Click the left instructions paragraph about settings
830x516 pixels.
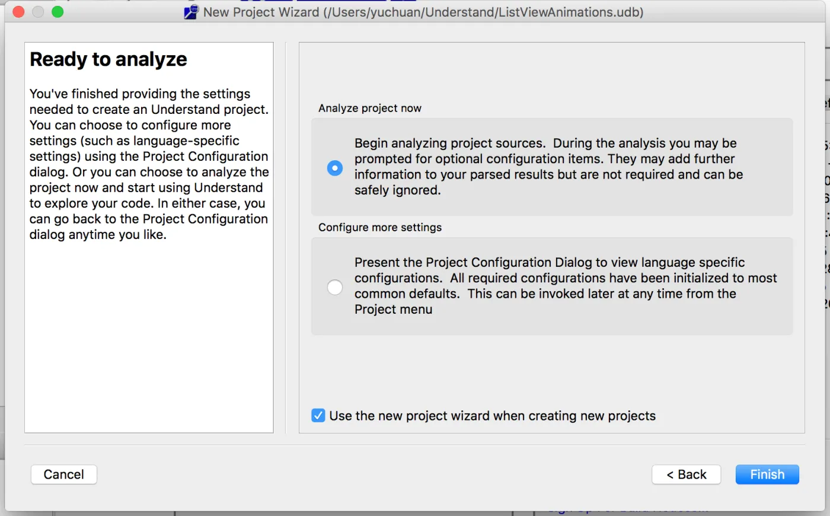(149, 164)
